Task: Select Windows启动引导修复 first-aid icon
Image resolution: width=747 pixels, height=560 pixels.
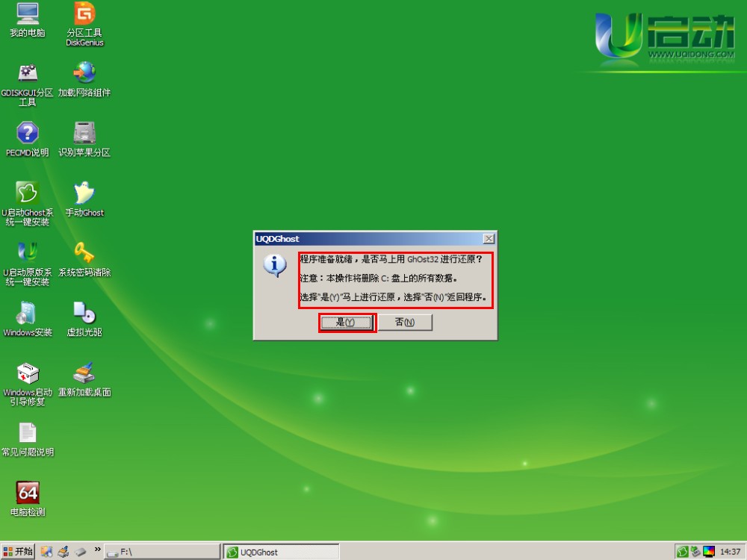Action: click(27, 384)
